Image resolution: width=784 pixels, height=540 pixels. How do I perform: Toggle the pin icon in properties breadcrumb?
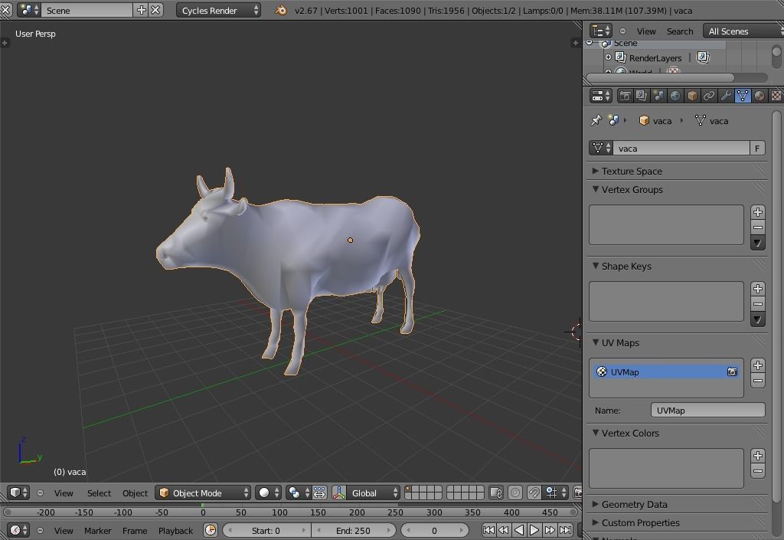(x=596, y=120)
